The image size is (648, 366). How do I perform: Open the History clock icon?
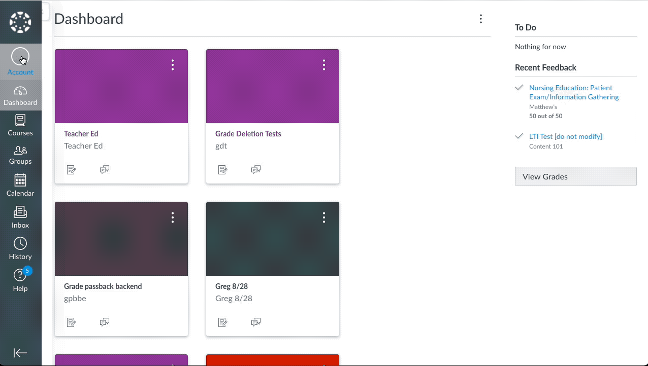(20, 243)
